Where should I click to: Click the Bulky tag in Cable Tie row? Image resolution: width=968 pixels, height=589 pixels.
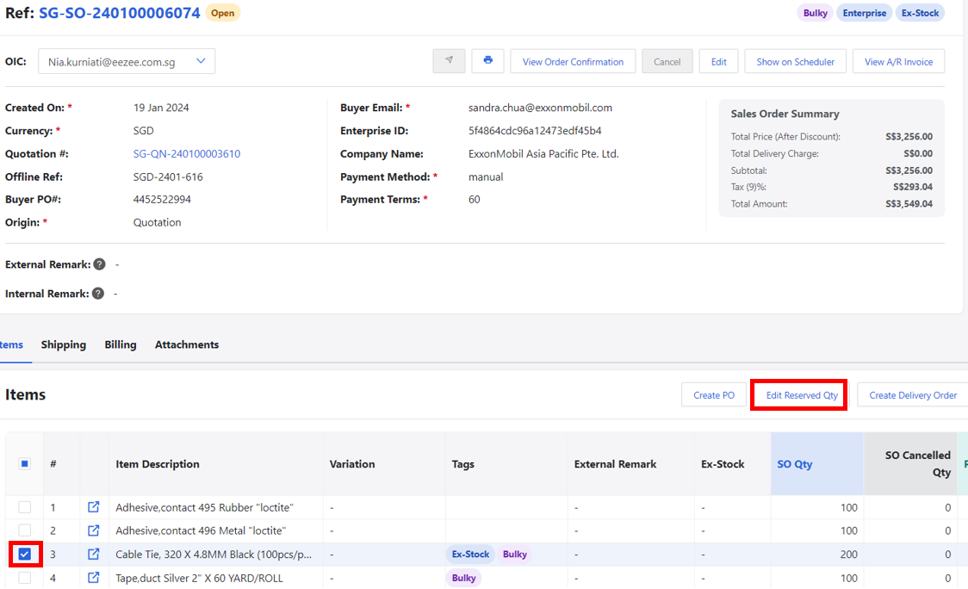515,554
